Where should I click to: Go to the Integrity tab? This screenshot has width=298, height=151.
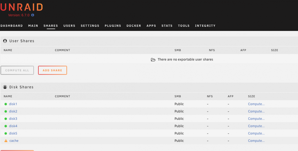[x=205, y=26]
